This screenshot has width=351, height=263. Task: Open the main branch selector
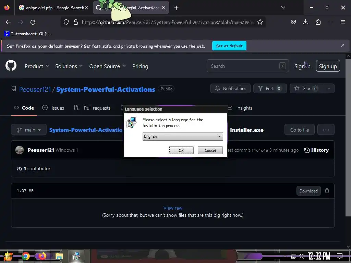click(x=29, y=130)
